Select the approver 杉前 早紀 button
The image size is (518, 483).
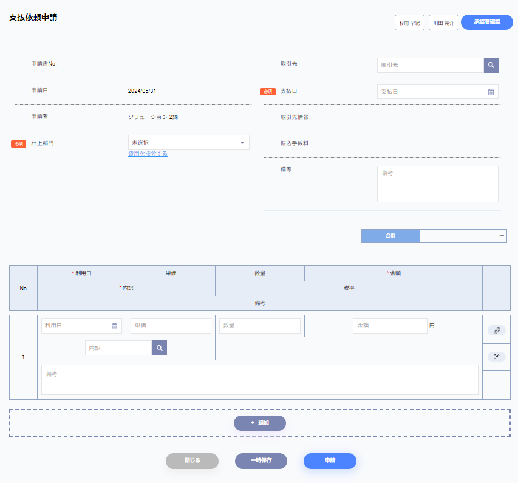point(409,22)
